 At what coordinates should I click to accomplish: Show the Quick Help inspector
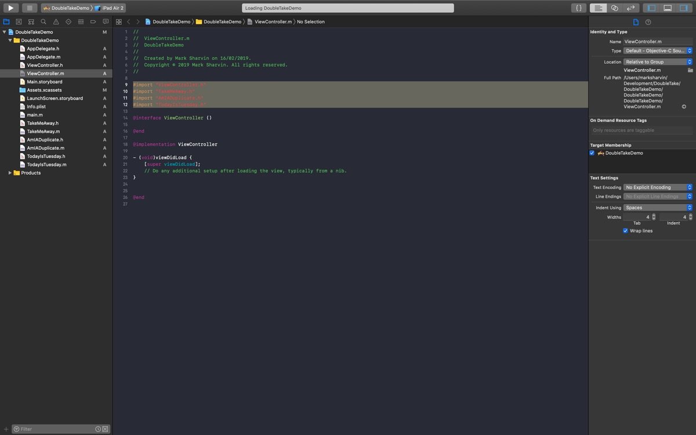[648, 22]
